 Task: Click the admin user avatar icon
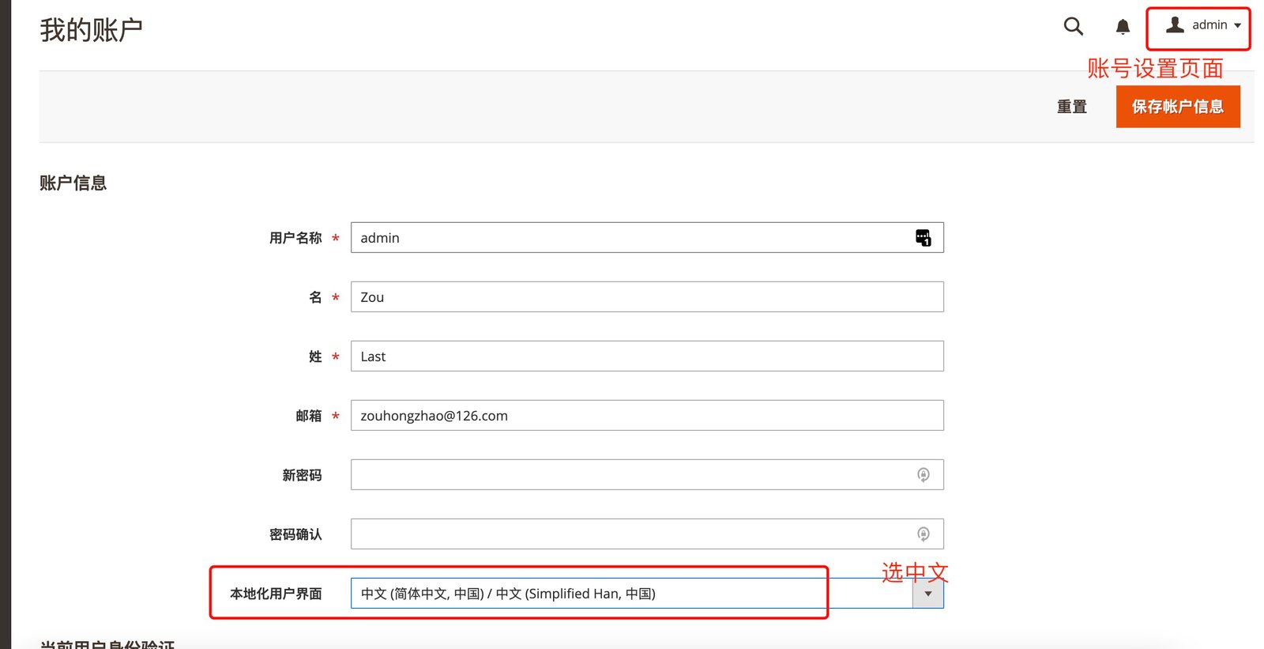point(1175,25)
